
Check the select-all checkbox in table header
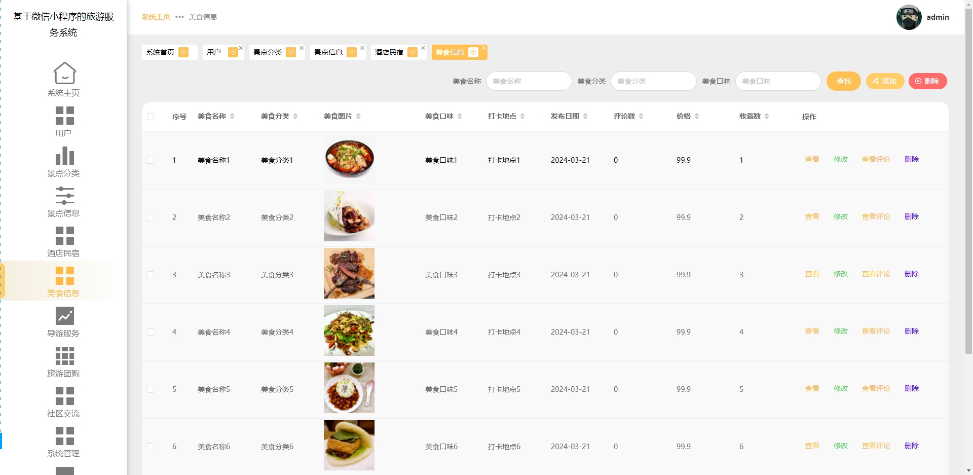click(x=151, y=117)
